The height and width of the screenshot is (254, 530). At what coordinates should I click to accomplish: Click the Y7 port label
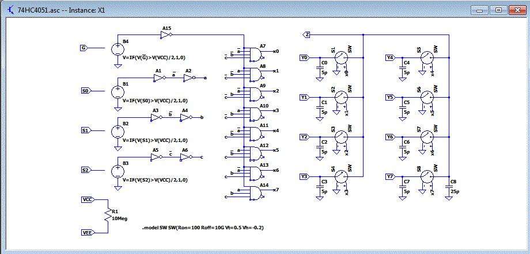pyautogui.click(x=390, y=177)
